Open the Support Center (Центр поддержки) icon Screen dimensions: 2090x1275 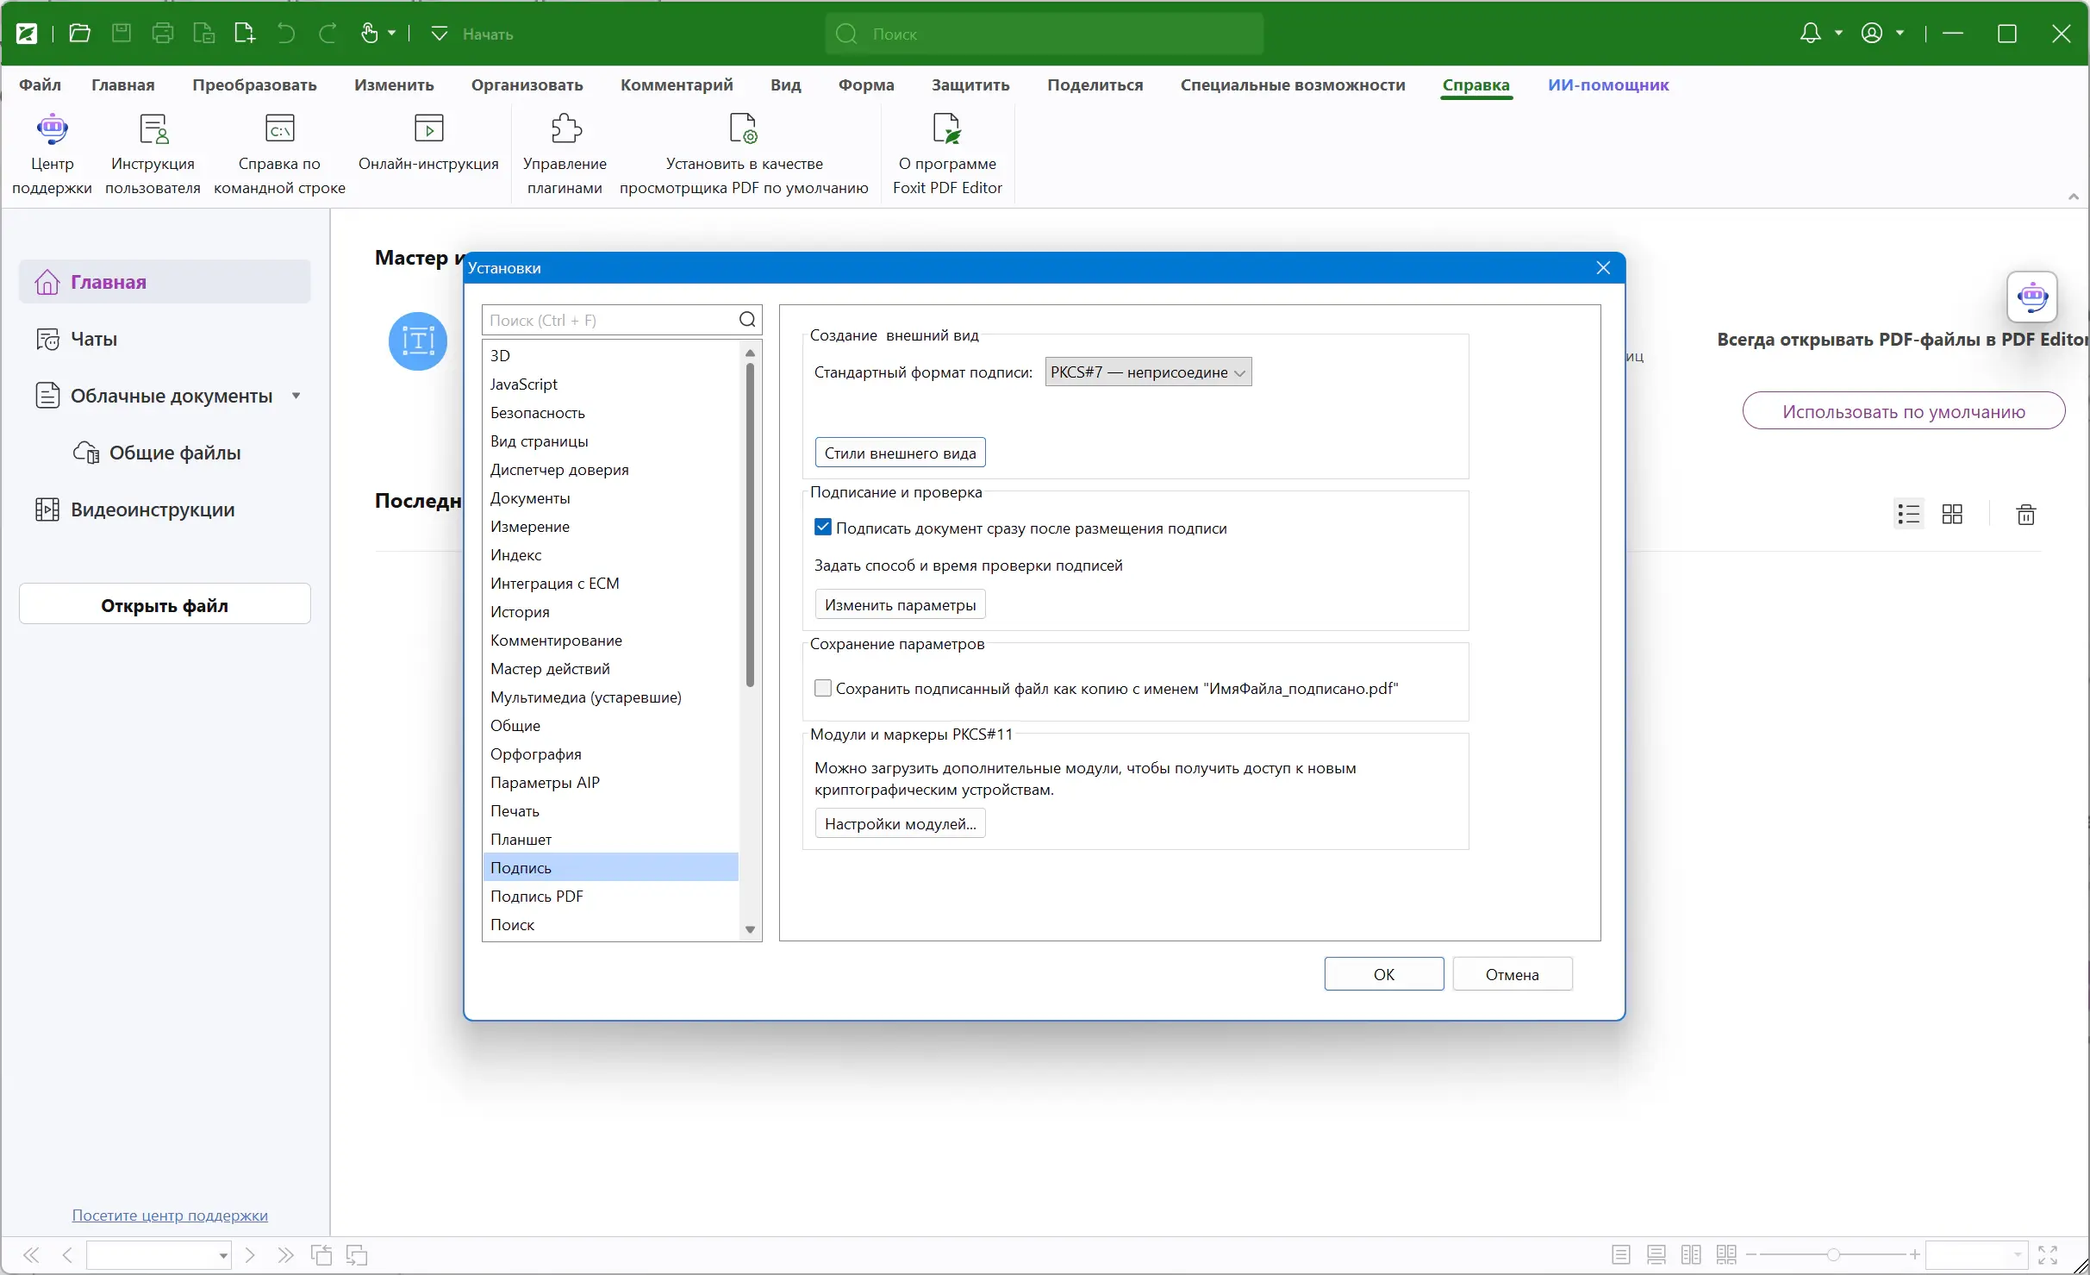(52, 129)
